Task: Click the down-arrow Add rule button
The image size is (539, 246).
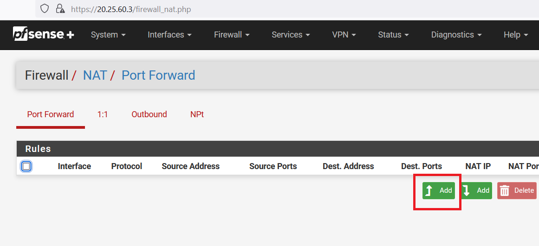Action: pos(477,190)
